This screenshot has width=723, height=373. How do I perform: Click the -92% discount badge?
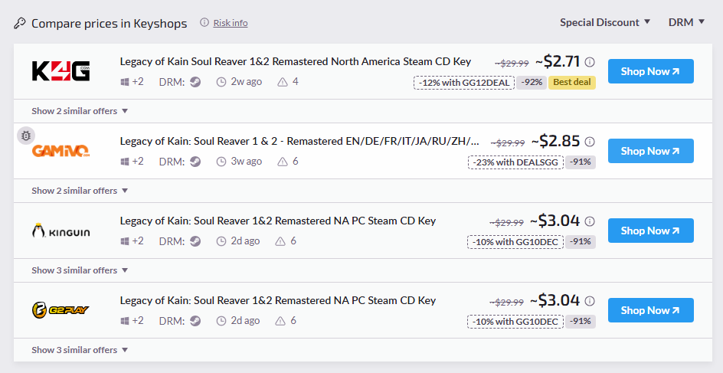tap(532, 83)
